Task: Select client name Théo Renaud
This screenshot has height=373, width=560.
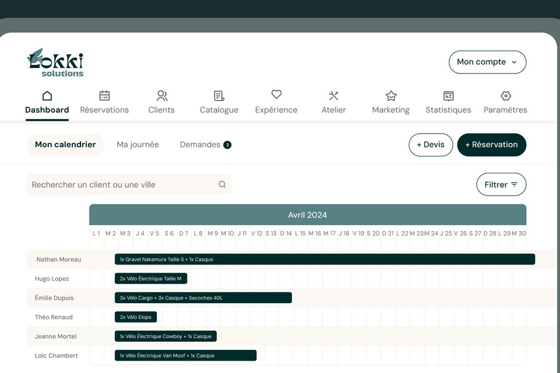Action: pos(54,317)
